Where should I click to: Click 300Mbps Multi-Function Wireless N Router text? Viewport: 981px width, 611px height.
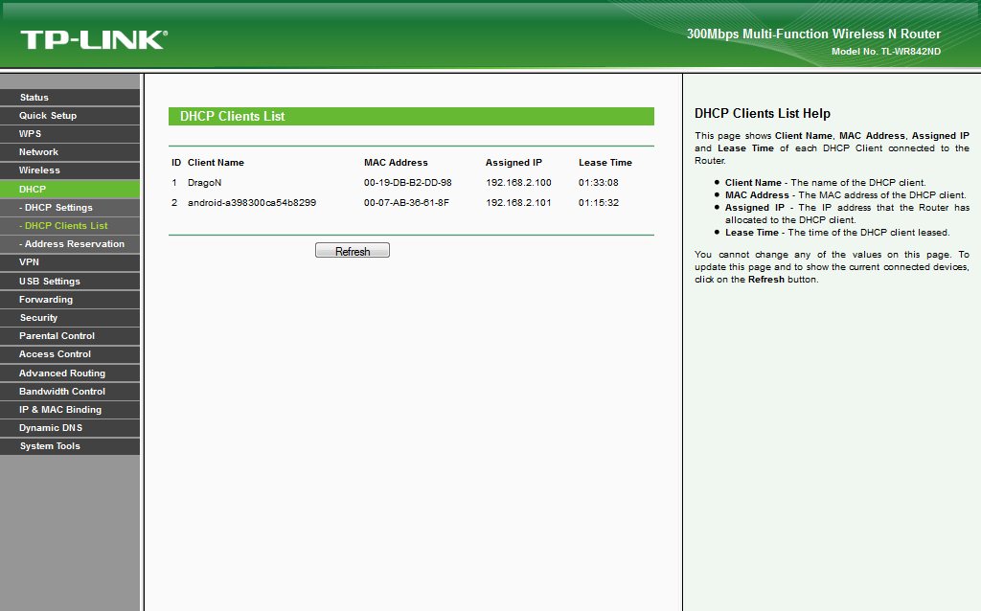tap(813, 34)
